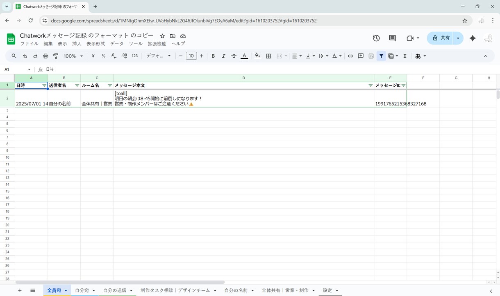Viewport: 500px width, 296px height.
Task: Collapse the toolbar with chevron
Action: point(486,56)
